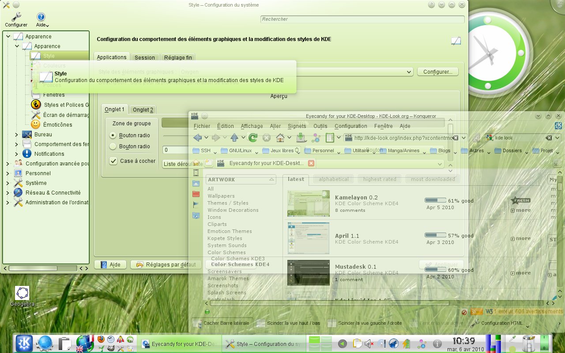The image size is (565, 353).
Task: Open the Signets menu in Konqueror
Action: point(297,126)
